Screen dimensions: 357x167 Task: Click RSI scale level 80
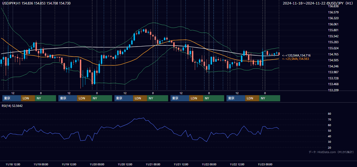click(329, 114)
